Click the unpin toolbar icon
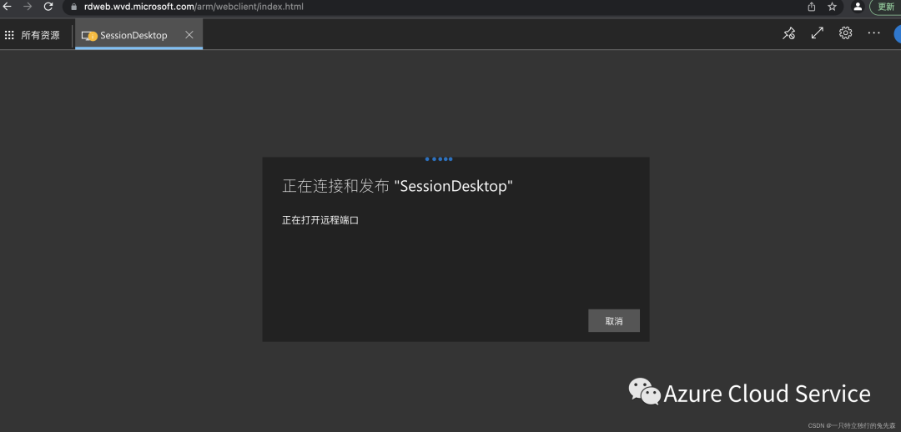The width and height of the screenshot is (901, 432). 789,33
